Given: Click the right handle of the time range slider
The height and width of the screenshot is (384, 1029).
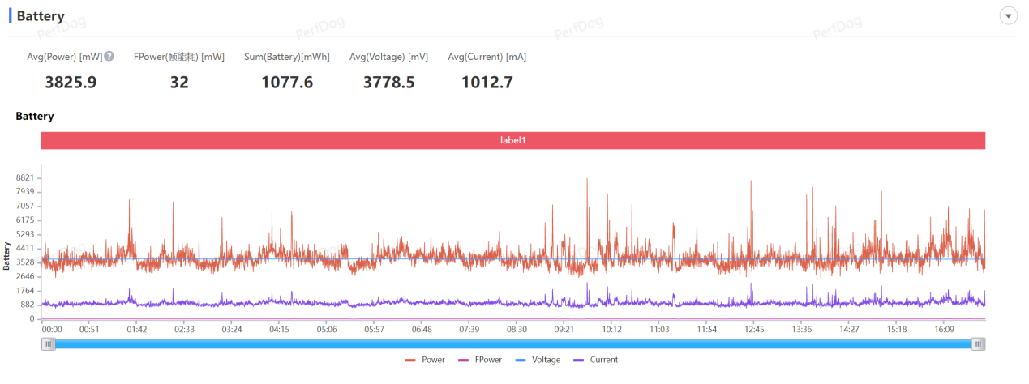Looking at the screenshot, I should [979, 344].
